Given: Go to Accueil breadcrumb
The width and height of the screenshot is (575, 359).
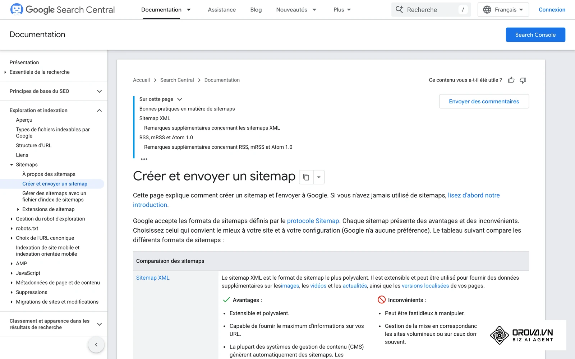Looking at the screenshot, I should tap(141, 80).
